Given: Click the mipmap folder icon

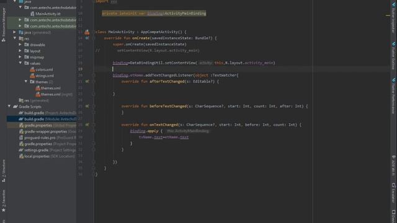Looking at the screenshot, I should 27,57.
